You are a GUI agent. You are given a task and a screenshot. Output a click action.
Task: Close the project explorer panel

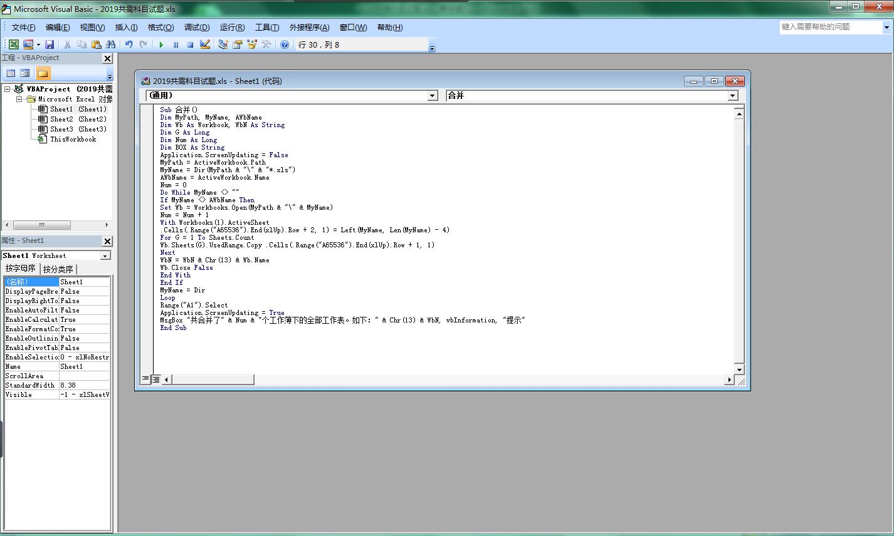[107, 58]
